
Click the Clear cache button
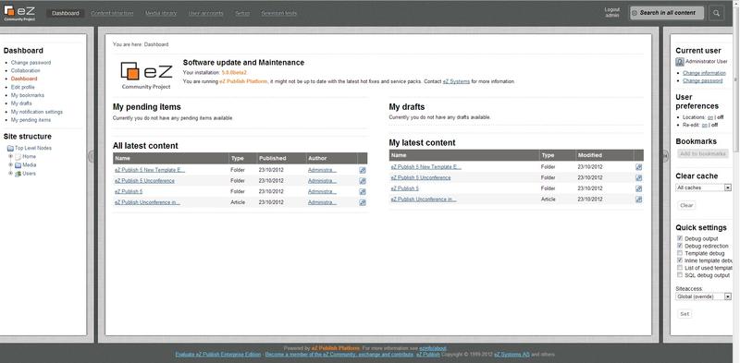686,206
